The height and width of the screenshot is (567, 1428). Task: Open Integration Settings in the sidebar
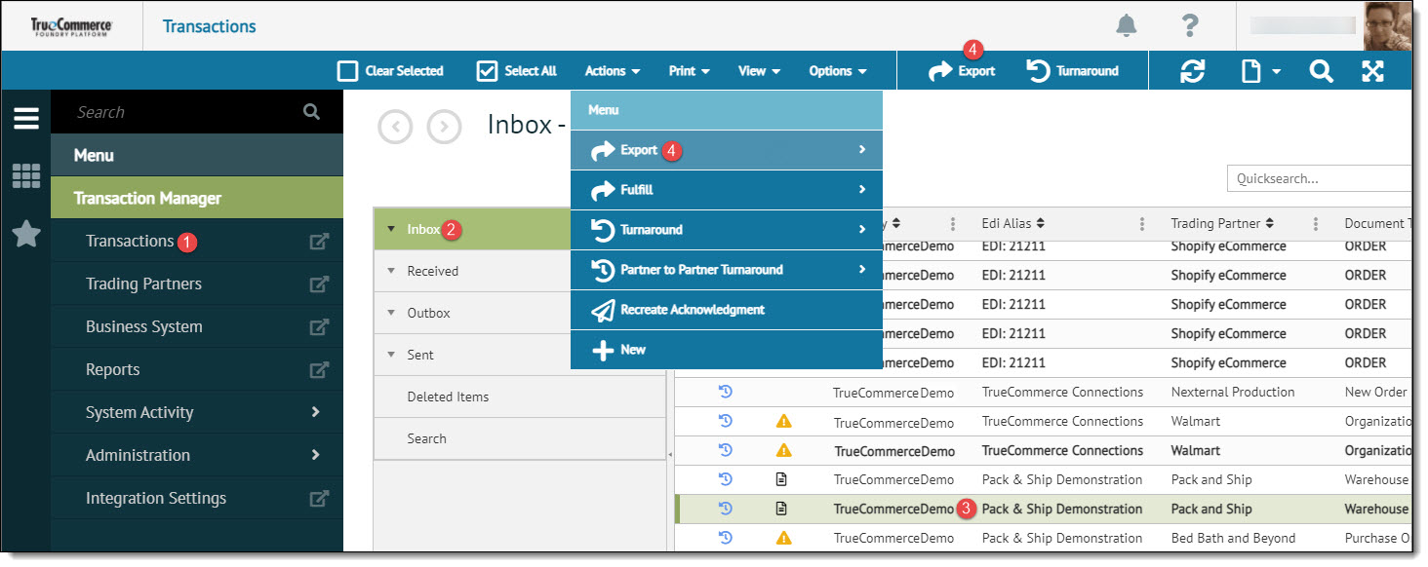[x=156, y=498]
